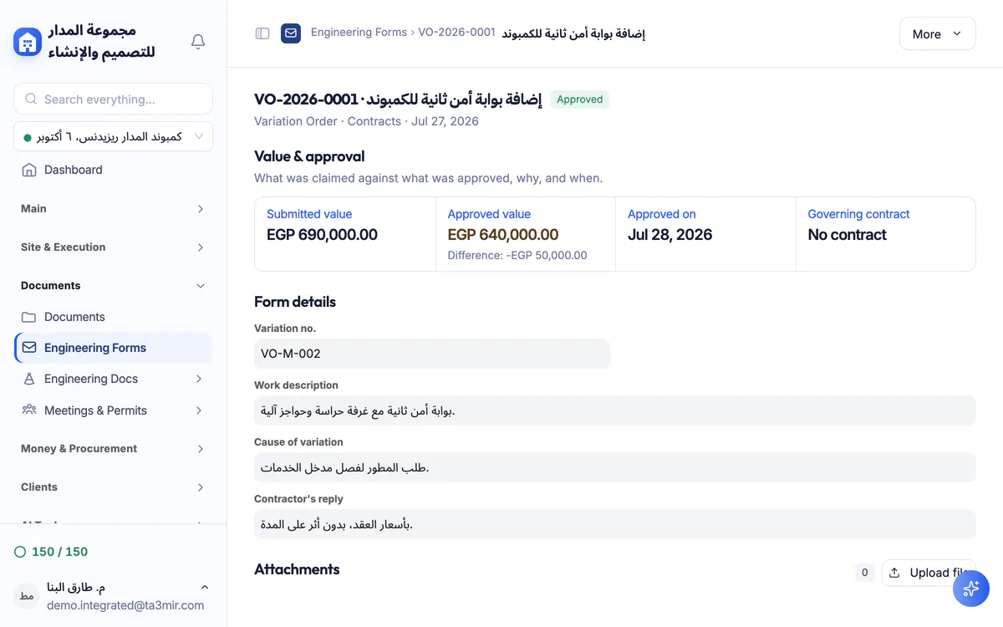Select Engineering Forms in the sidebar
Image resolution: width=1003 pixels, height=627 pixels.
click(113, 348)
